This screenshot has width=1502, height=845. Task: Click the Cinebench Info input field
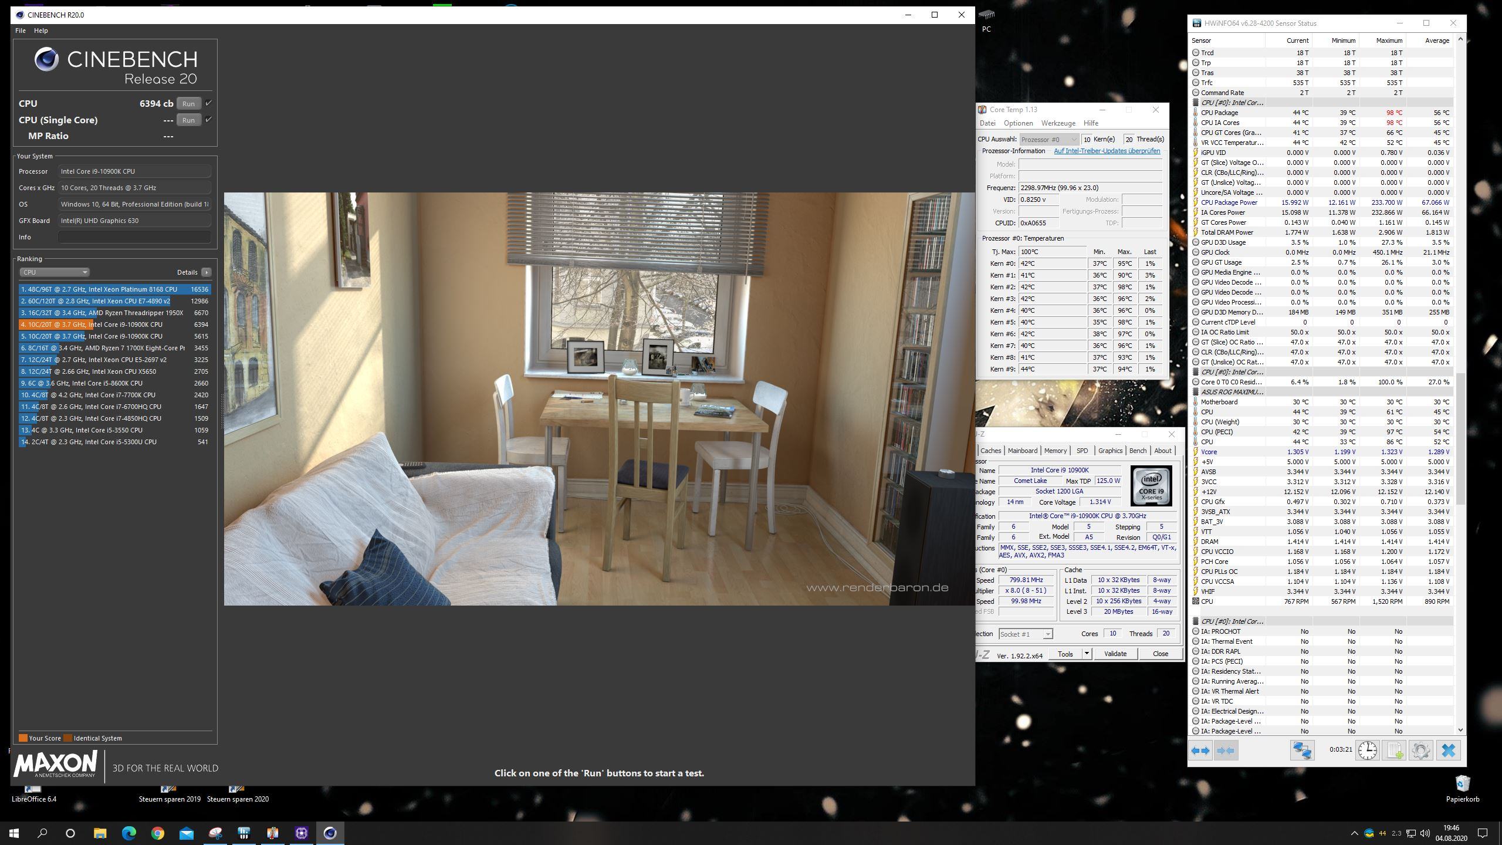pyautogui.click(x=134, y=237)
